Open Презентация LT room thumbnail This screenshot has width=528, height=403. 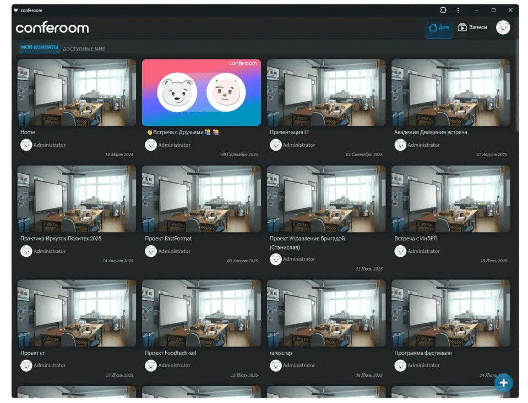(x=326, y=92)
